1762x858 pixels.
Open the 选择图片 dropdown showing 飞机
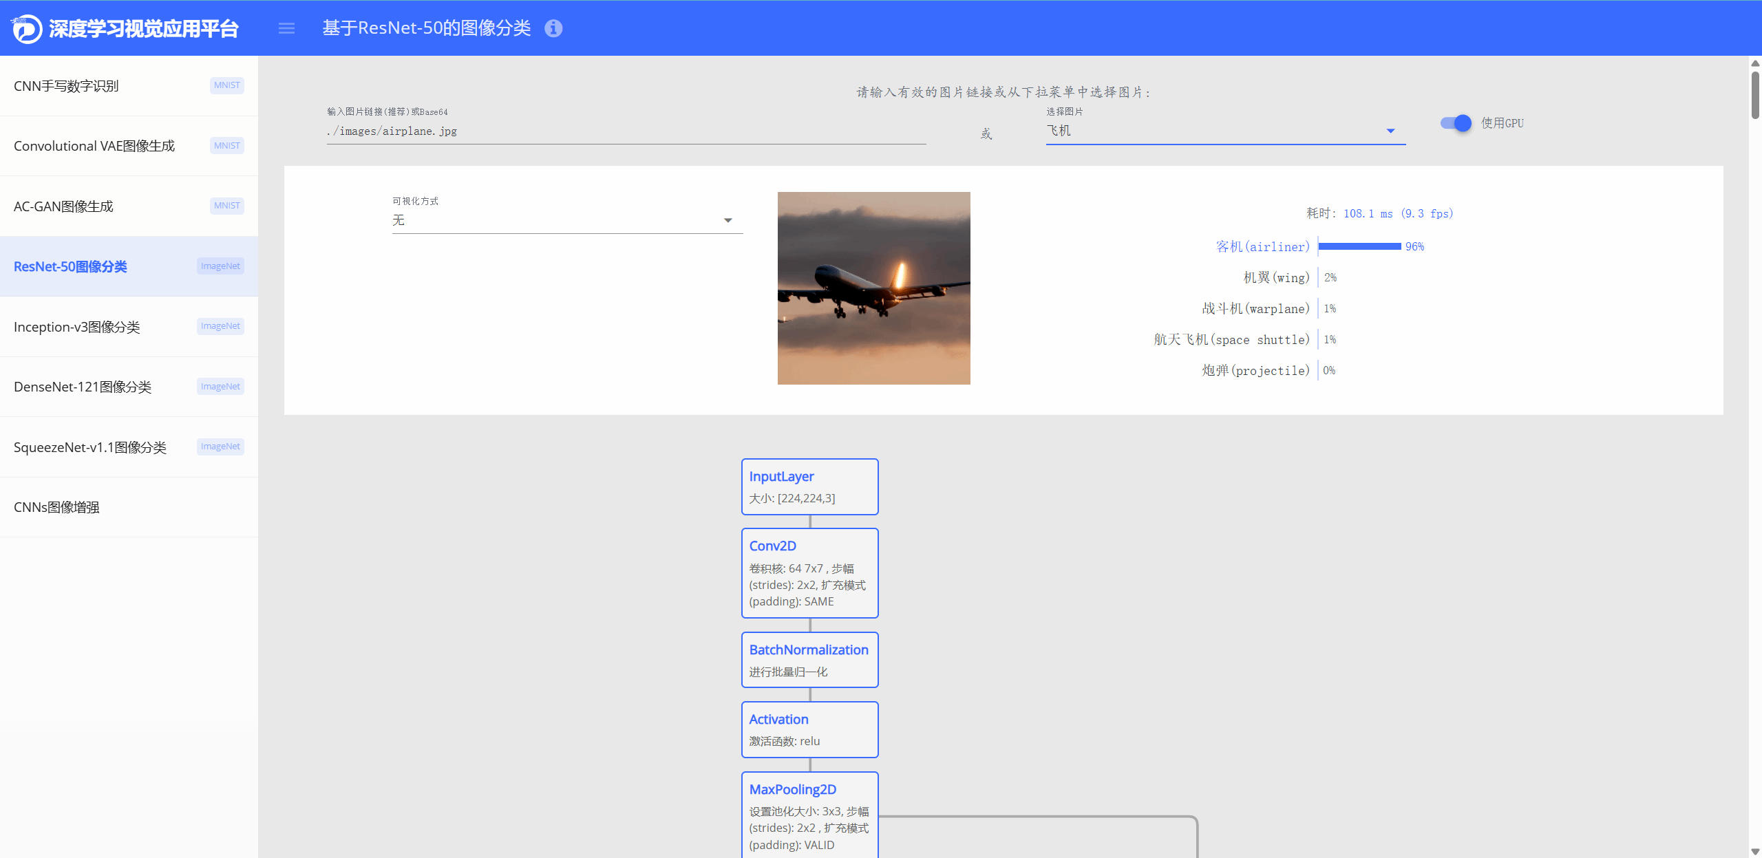click(x=1225, y=131)
